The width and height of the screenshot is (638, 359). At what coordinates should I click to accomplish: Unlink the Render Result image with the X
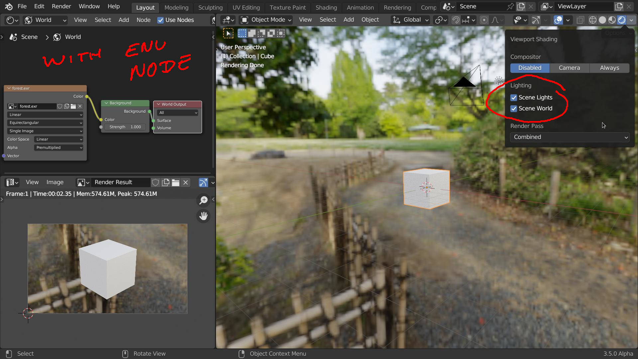point(185,182)
